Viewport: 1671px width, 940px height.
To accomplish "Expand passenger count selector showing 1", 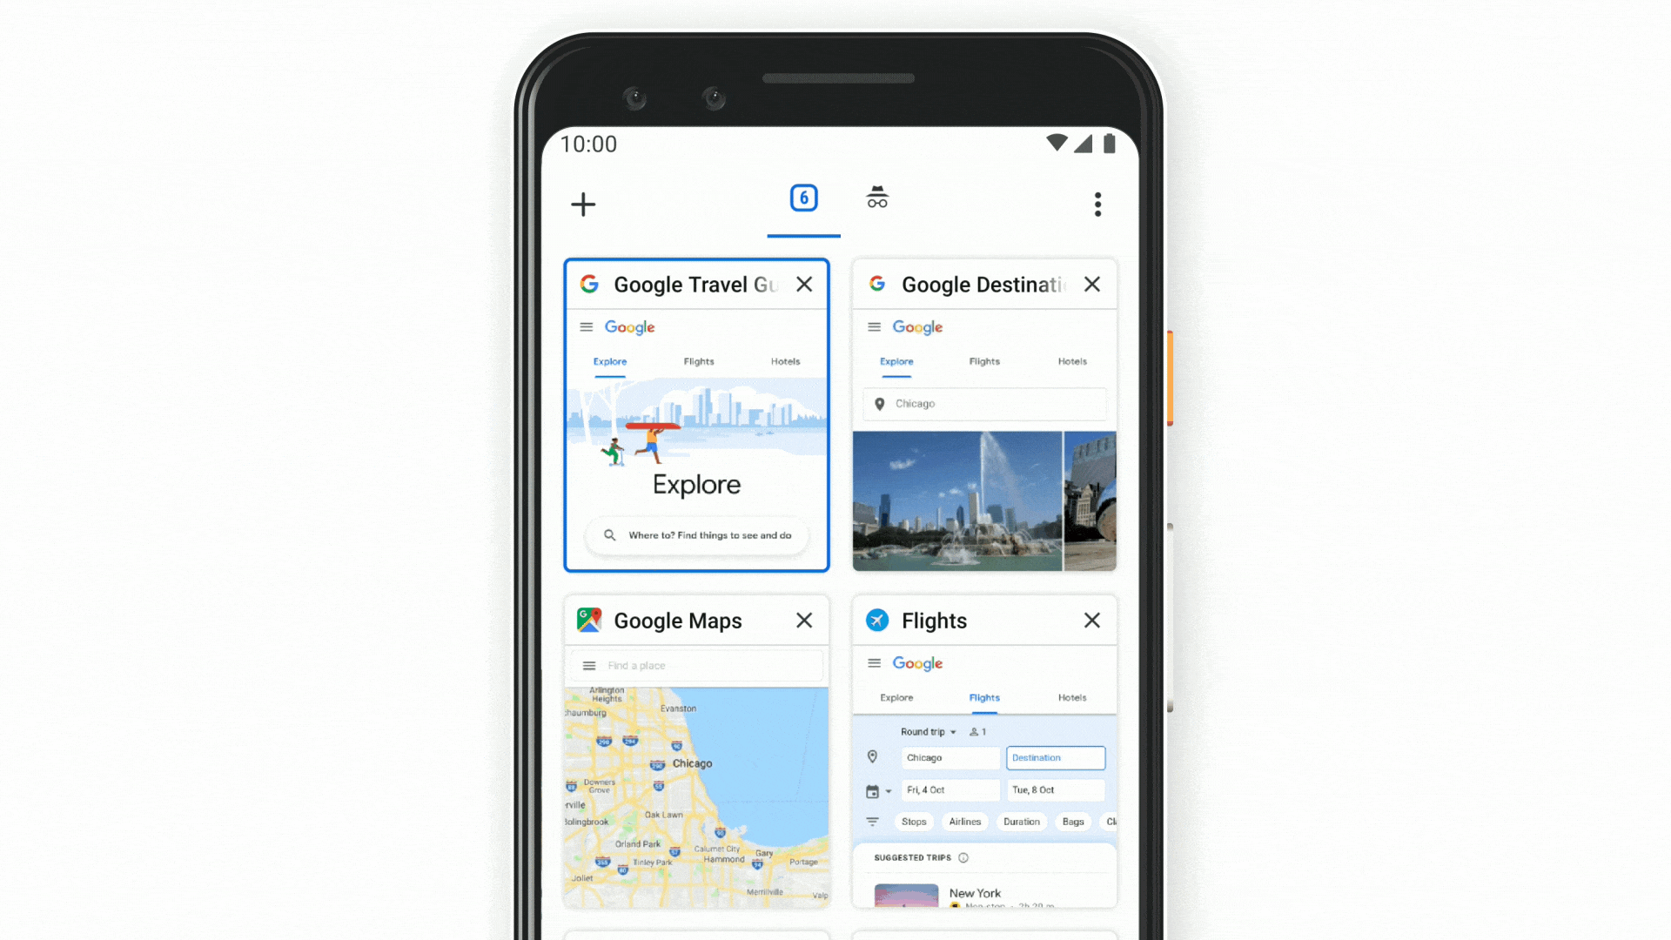I will point(979,732).
